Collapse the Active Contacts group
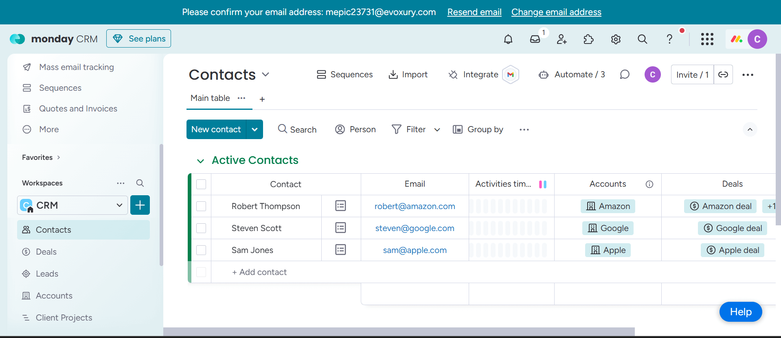The height and width of the screenshot is (338, 781). click(200, 161)
